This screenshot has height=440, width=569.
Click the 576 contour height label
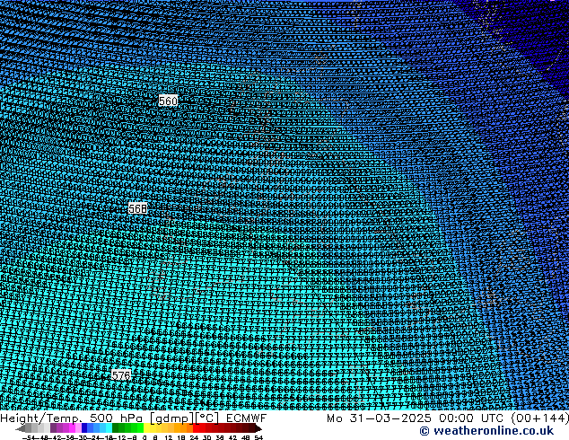[x=121, y=375]
